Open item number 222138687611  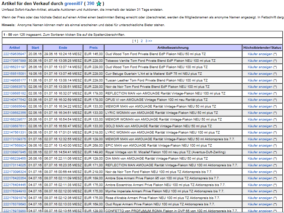(x=15, y=126)
